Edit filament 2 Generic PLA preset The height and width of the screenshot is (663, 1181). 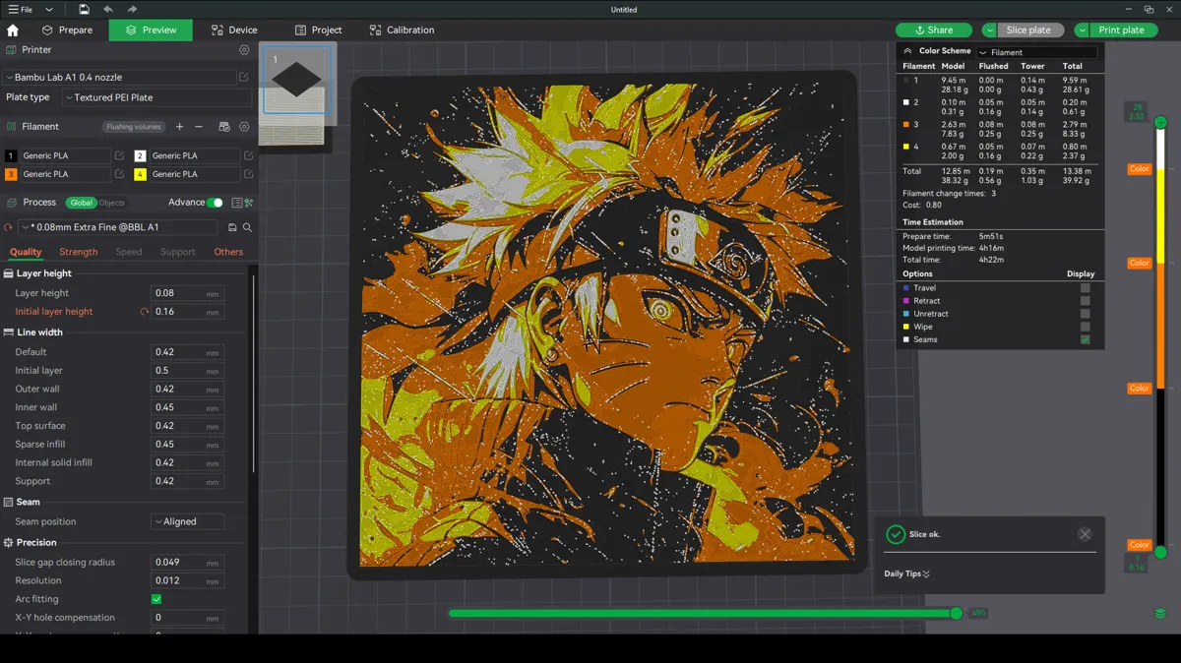248,155
